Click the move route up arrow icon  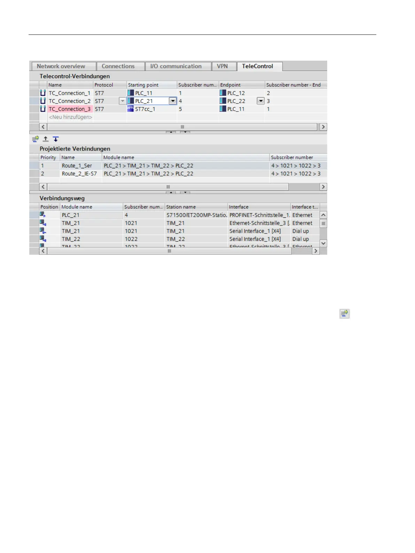[x=46, y=139]
